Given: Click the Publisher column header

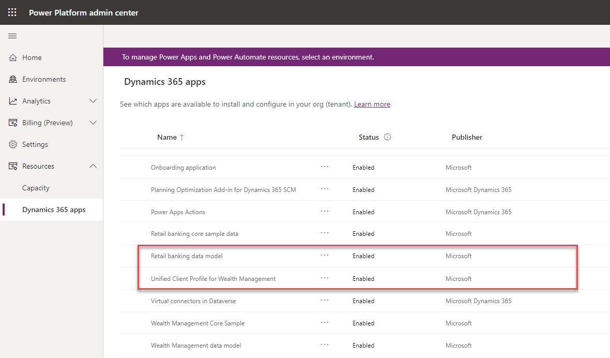Looking at the screenshot, I should point(467,138).
